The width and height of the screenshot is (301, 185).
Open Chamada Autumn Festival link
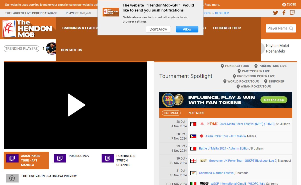(x=217, y=173)
